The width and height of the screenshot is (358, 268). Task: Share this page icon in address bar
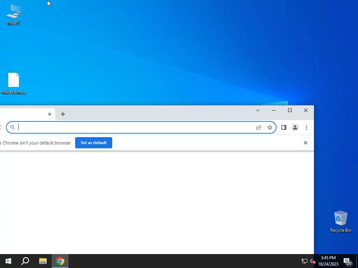[x=259, y=127]
